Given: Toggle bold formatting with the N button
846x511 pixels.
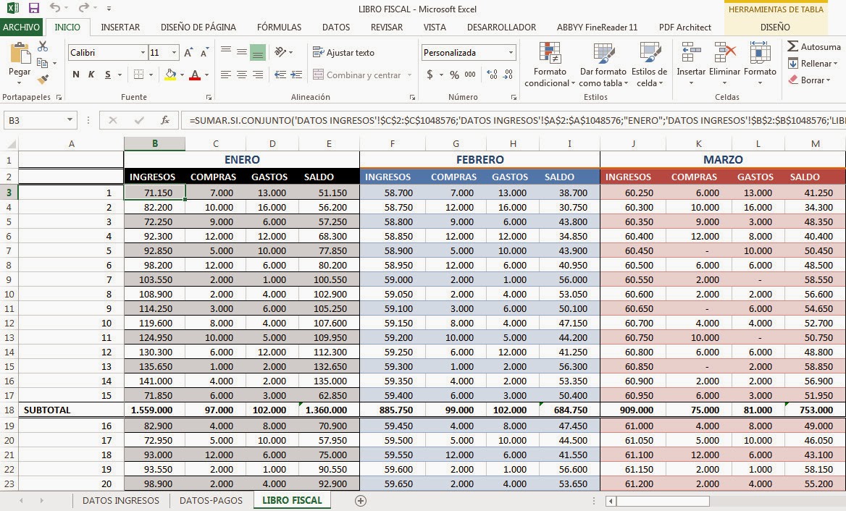Looking at the screenshot, I should pos(75,75).
